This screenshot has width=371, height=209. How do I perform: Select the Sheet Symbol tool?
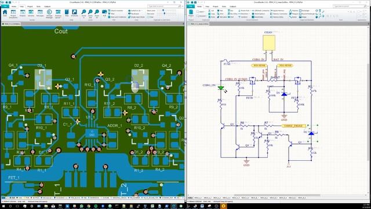(258, 14)
